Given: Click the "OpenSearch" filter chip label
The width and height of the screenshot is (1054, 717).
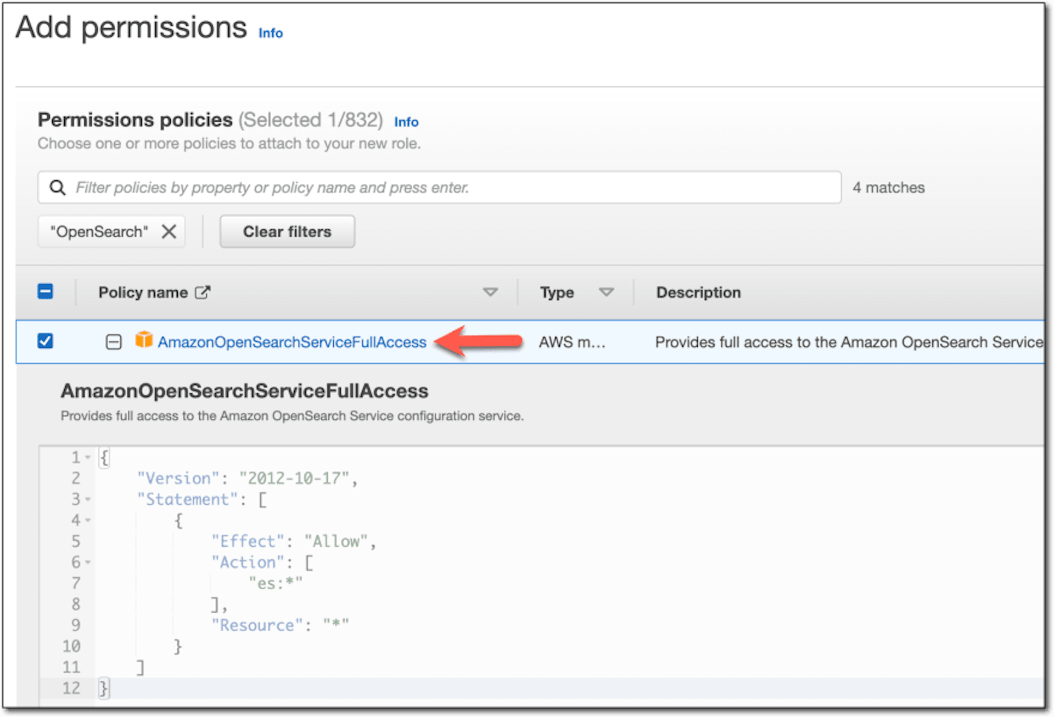Looking at the screenshot, I should (x=99, y=232).
